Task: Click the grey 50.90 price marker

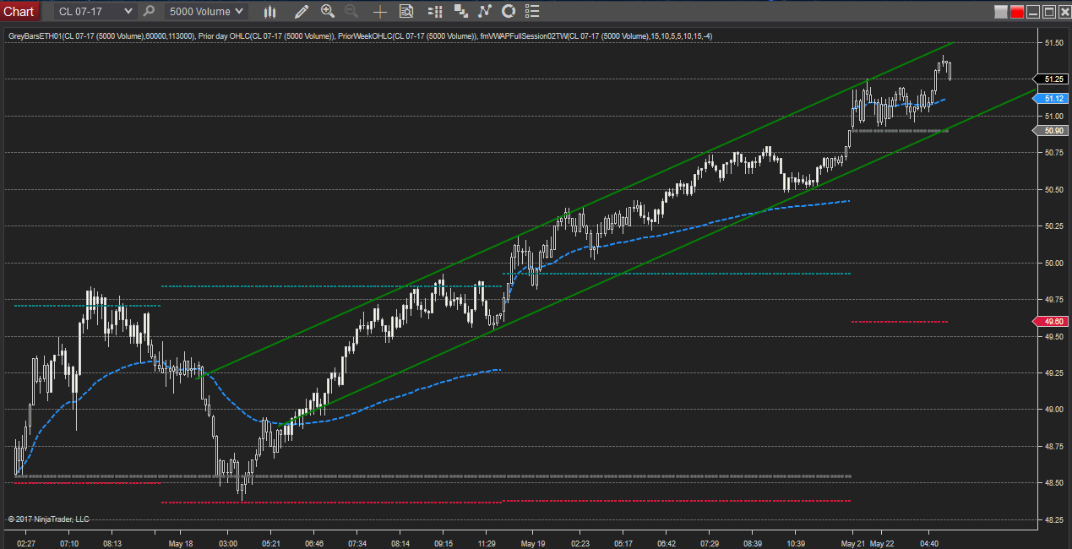Action: [x=1052, y=130]
